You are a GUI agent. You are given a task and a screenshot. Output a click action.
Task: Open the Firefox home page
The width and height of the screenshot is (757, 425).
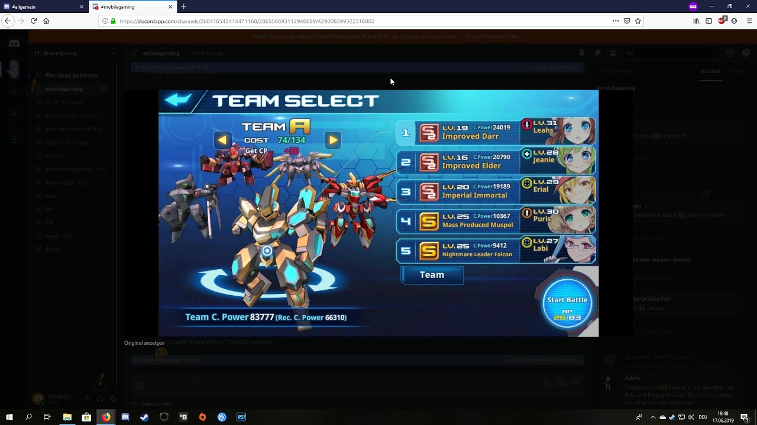click(x=46, y=21)
